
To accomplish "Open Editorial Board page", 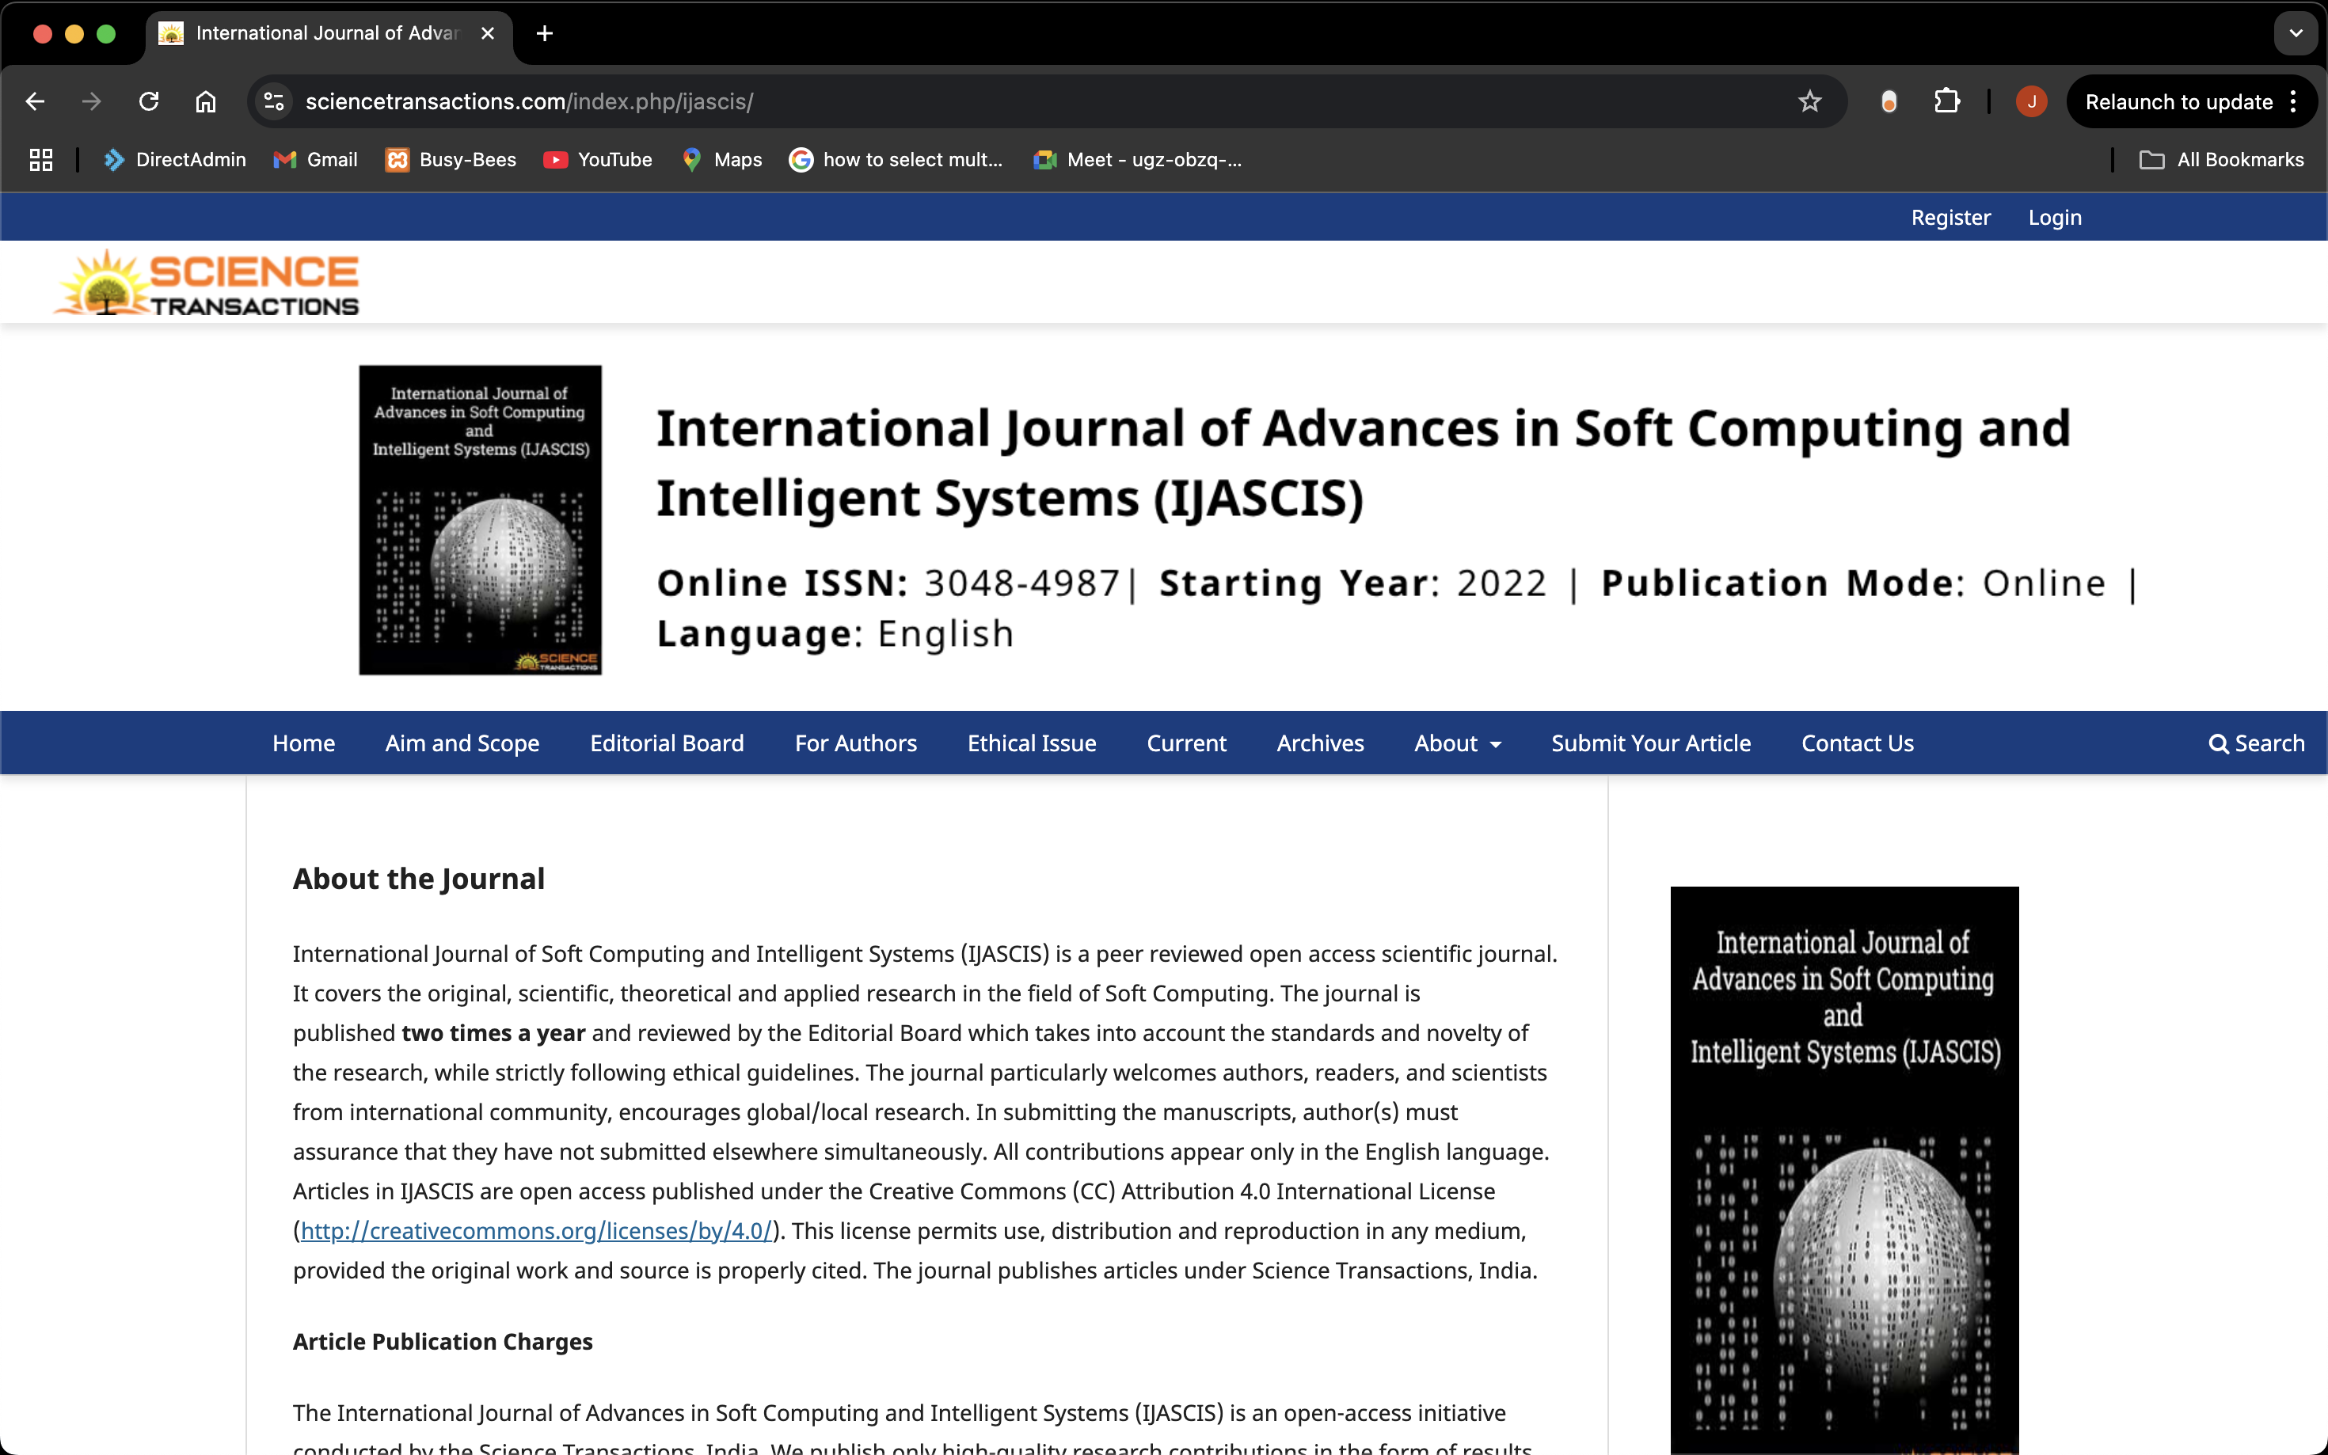I will tap(666, 743).
